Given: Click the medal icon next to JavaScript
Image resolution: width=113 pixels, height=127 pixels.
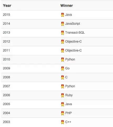Looking at the screenshot, I should [x=62, y=24].
